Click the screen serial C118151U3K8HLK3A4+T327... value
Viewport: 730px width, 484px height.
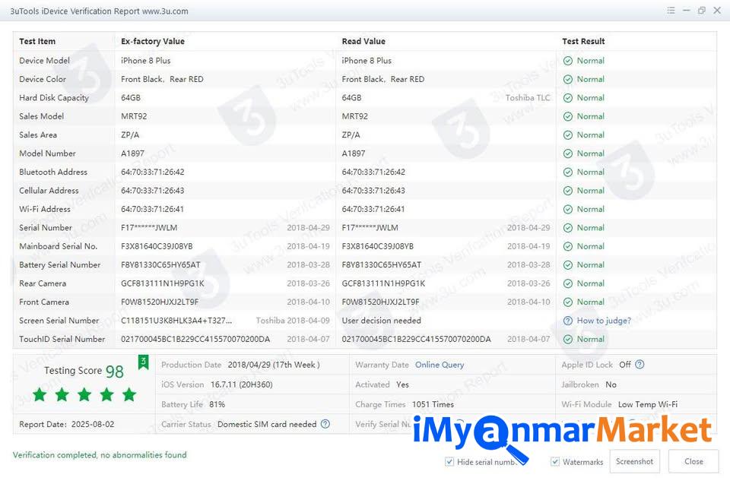point(176,321)
